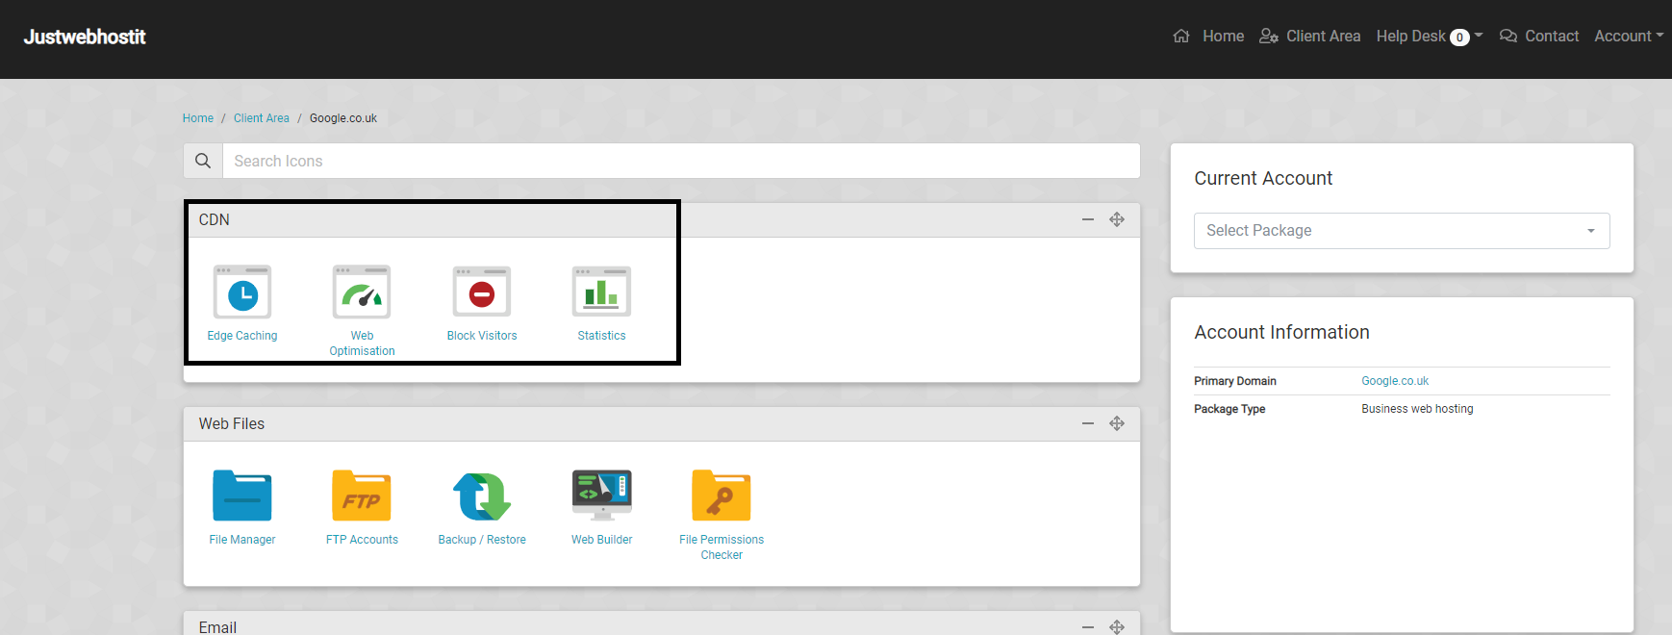The width and height of the screenshot is (1672, 635).
Task: Open the FTP Accounts folder icon
Action: 362,495
